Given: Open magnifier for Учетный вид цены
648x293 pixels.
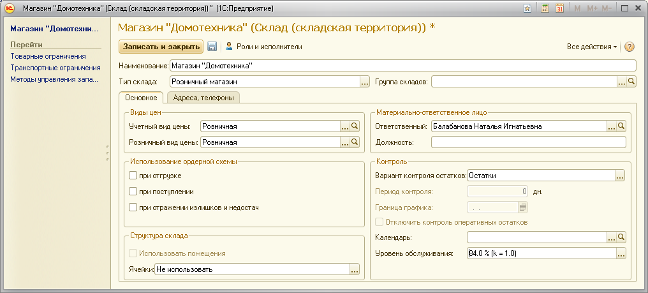Looking at the screenshot, I should tap(355, 126).
